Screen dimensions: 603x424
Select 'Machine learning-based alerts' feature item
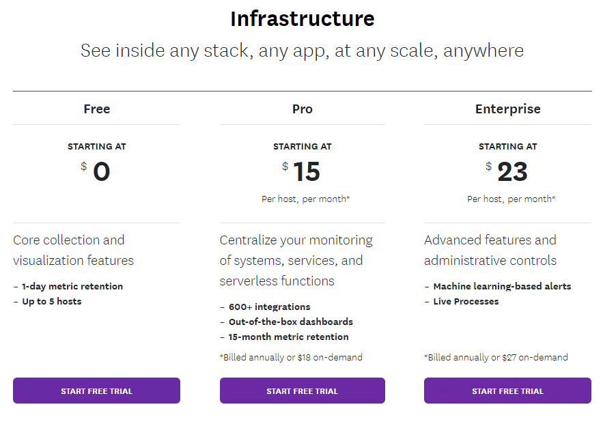pos(503,286)
